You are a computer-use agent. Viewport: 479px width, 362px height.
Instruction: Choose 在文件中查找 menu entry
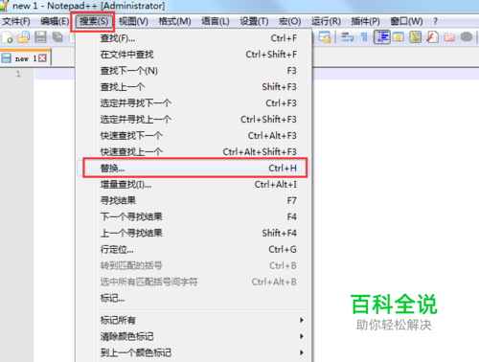click(x=194, y=55)
